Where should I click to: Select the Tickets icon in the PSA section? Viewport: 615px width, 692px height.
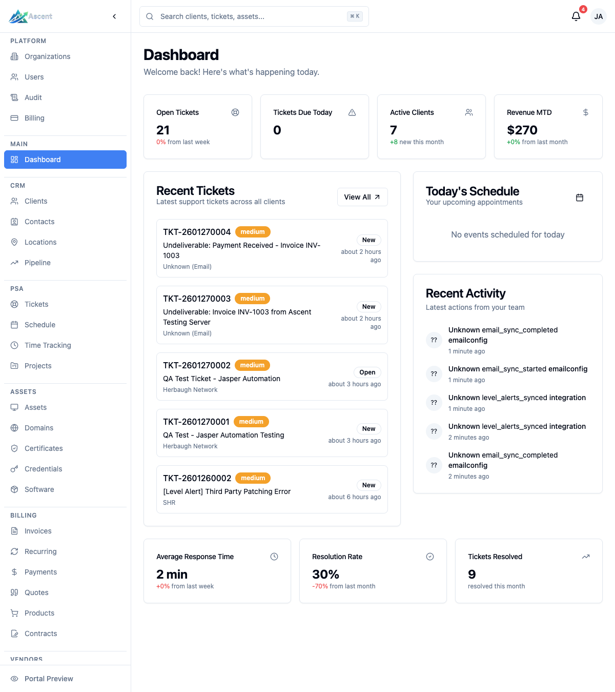[14, 304]
